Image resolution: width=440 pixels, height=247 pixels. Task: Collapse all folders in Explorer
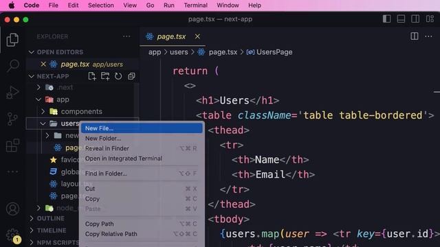click(131, 76)
